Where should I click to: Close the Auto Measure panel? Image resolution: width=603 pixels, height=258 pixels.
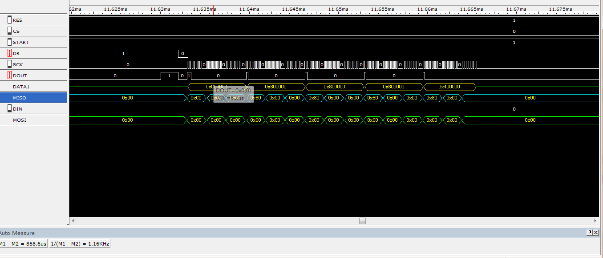(x=595, y=233)
